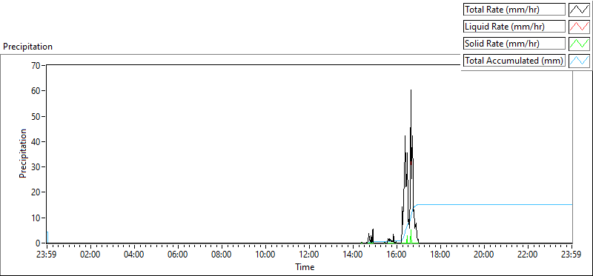Screen dimensions: 593x276
Task: Click the 23:59 end time axis label
Action: tap(572, 254)
